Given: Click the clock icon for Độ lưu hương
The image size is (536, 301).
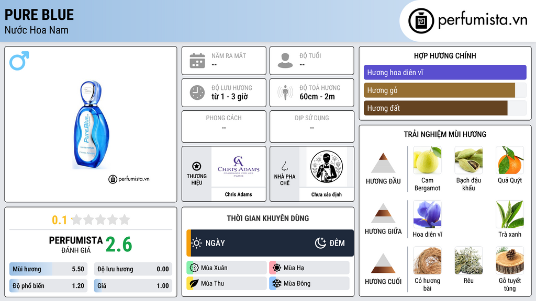Looking at the screenshot, I should tap(197, 92).
